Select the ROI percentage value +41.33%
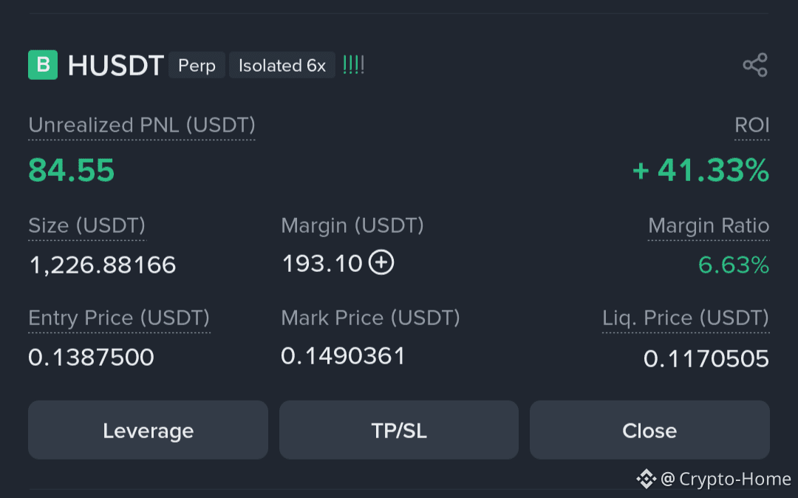 tap(700, 171)
